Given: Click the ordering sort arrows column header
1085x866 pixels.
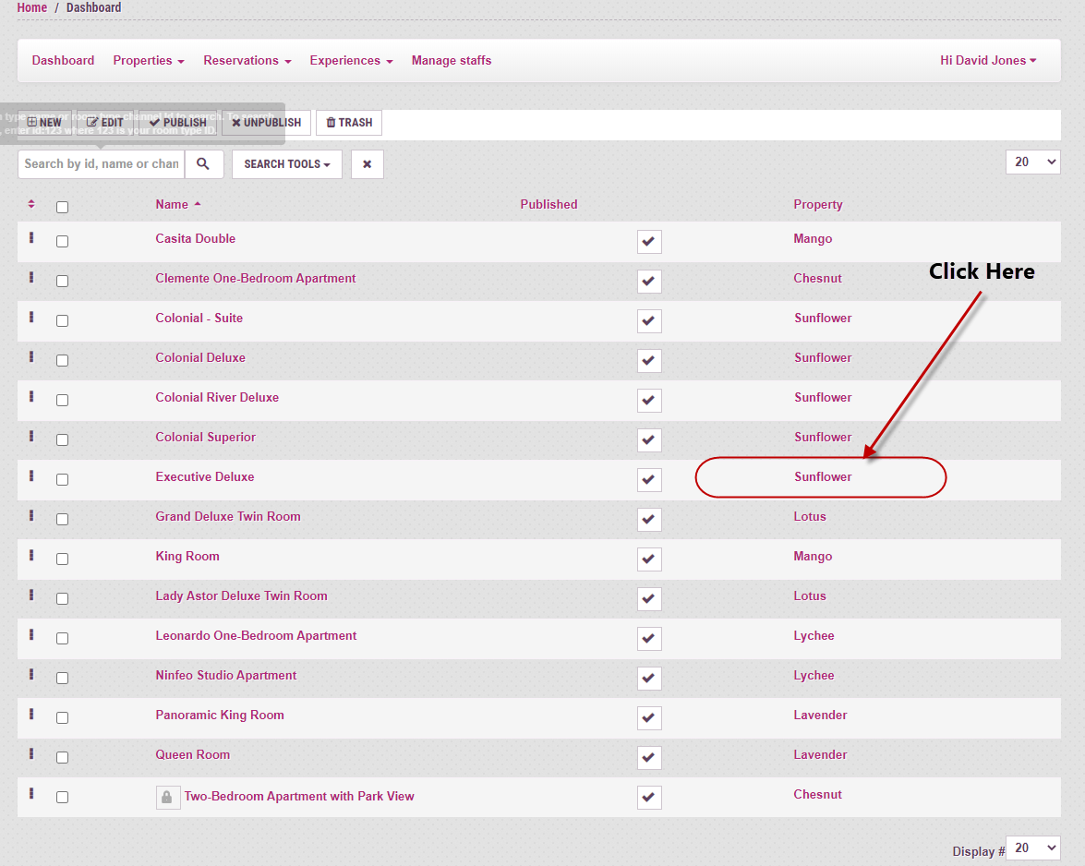Looking at the screenshot, I should point(31,204).
